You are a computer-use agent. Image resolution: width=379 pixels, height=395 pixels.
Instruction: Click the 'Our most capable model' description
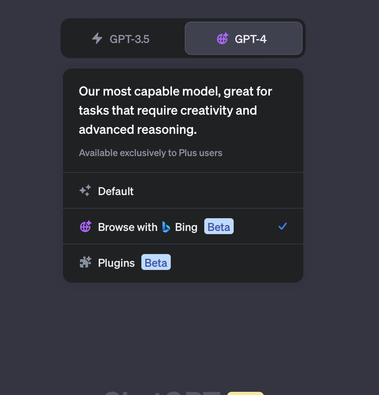tap(175, 111)
